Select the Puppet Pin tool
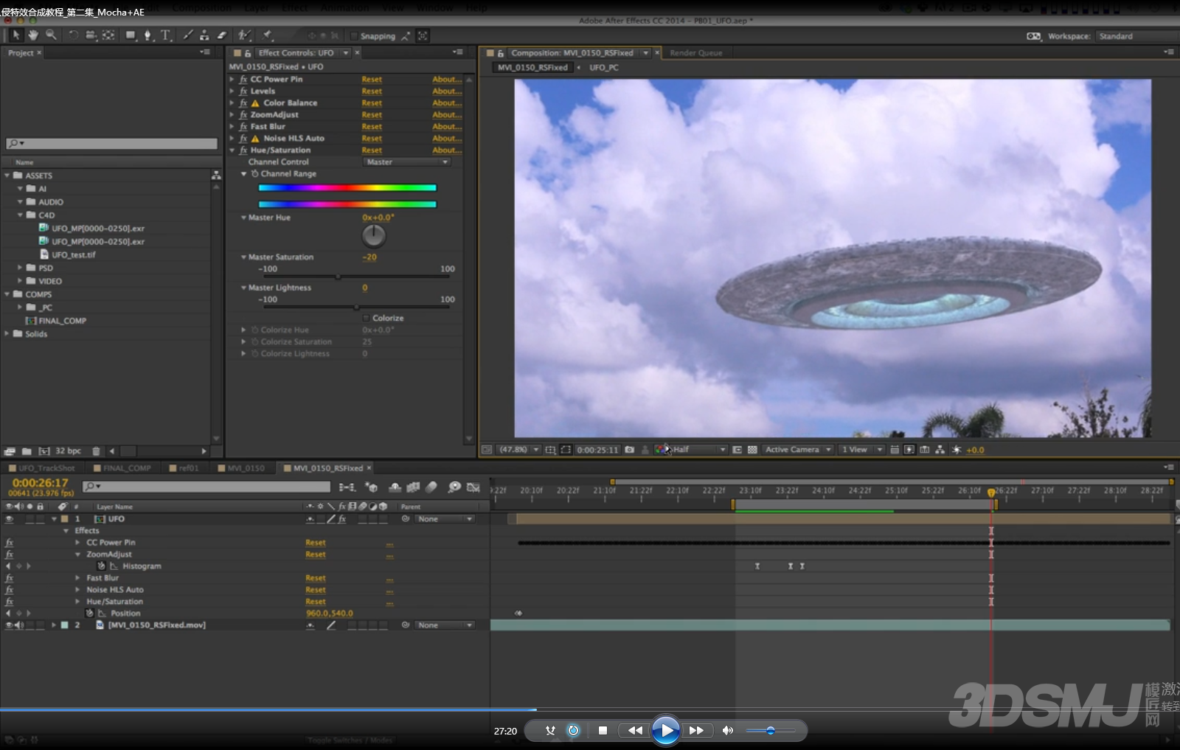Viewport: 1180px width, 750px height. click(267, 35)
